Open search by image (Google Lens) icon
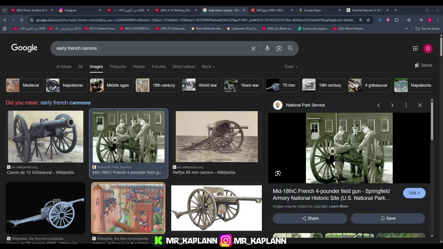 (x=279, y=48)
